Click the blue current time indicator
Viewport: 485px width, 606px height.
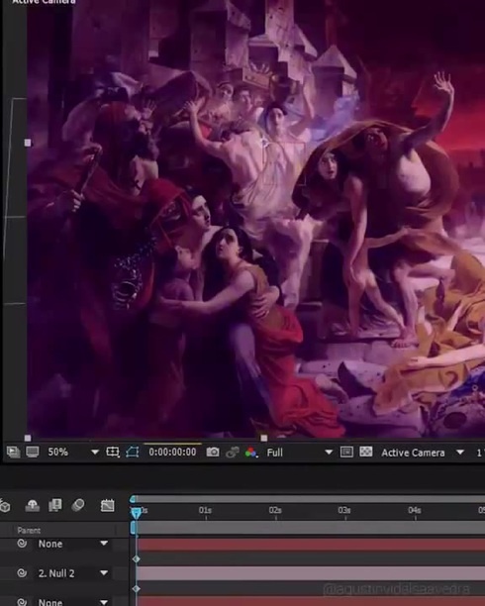(x=136, y=513)
